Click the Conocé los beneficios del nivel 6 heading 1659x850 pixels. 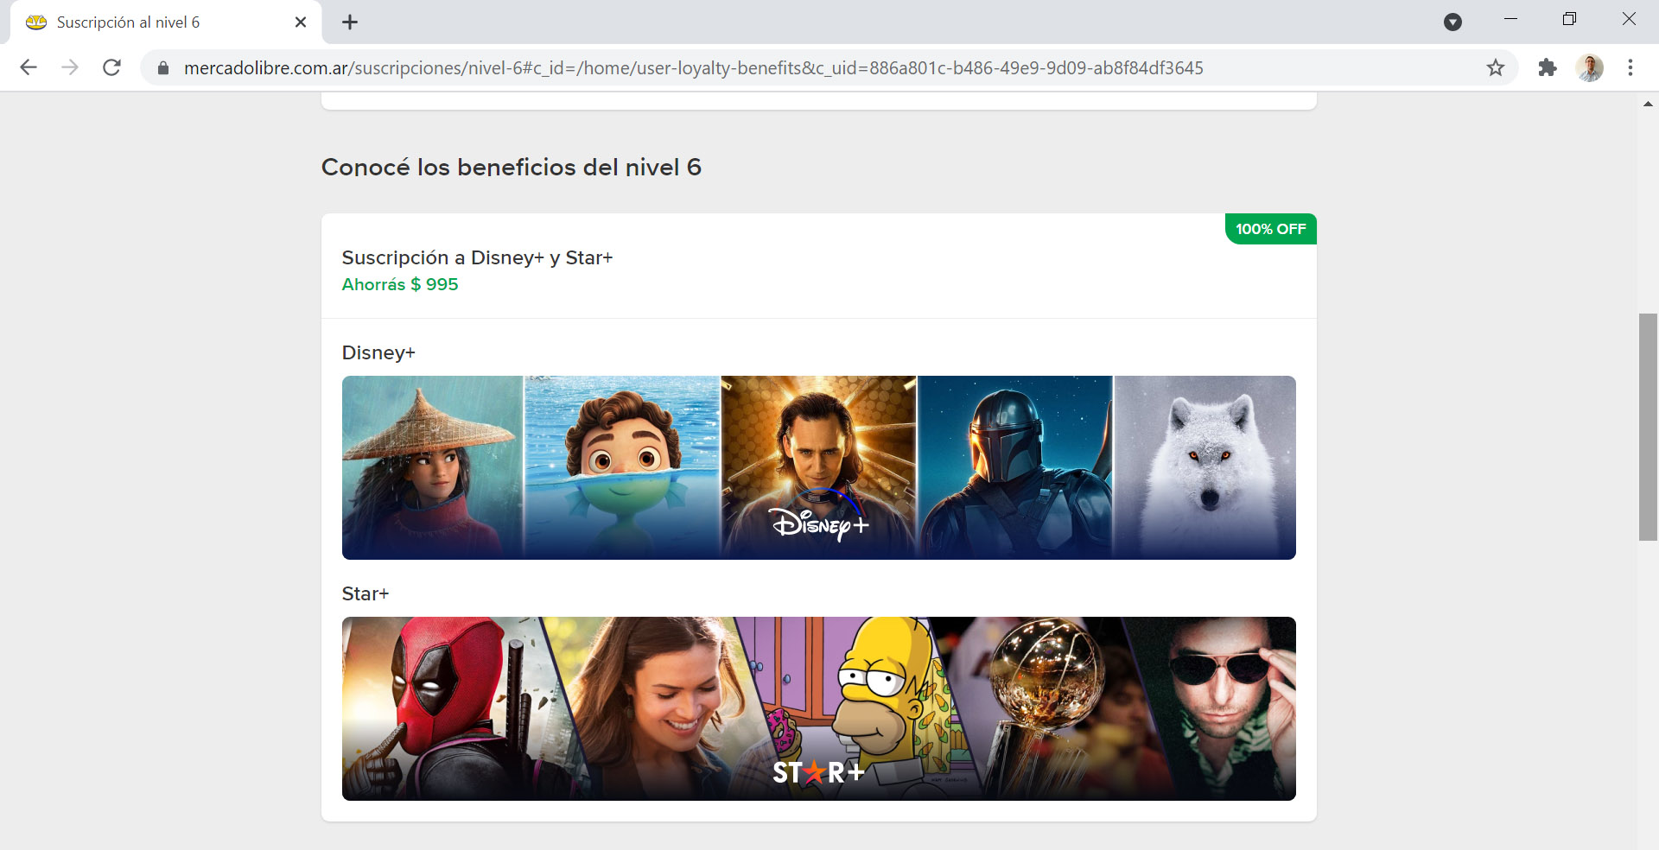coord(512,167)
